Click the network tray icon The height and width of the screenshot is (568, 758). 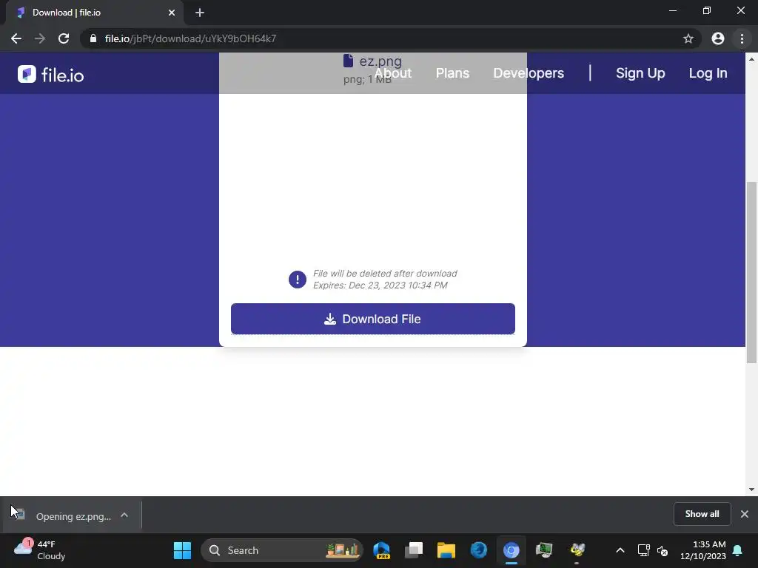click(x=643, y=550)
